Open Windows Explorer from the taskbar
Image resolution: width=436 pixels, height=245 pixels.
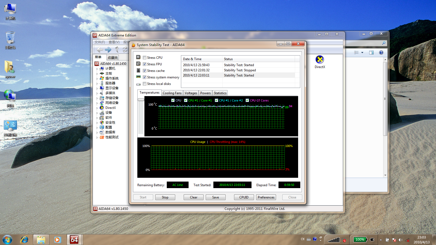(41, 240)
